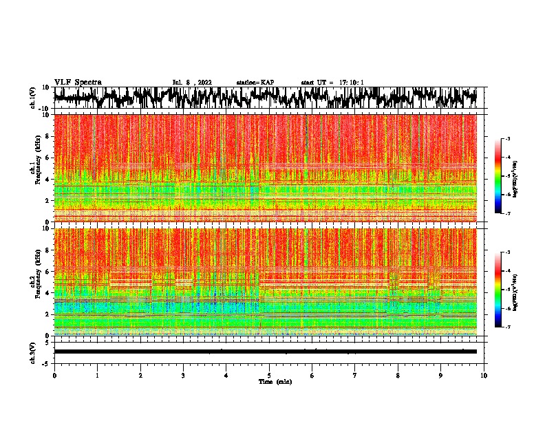Click time axis tick label '0'
The height and width of the screenshot is (421, 545).
coord(54,376)
